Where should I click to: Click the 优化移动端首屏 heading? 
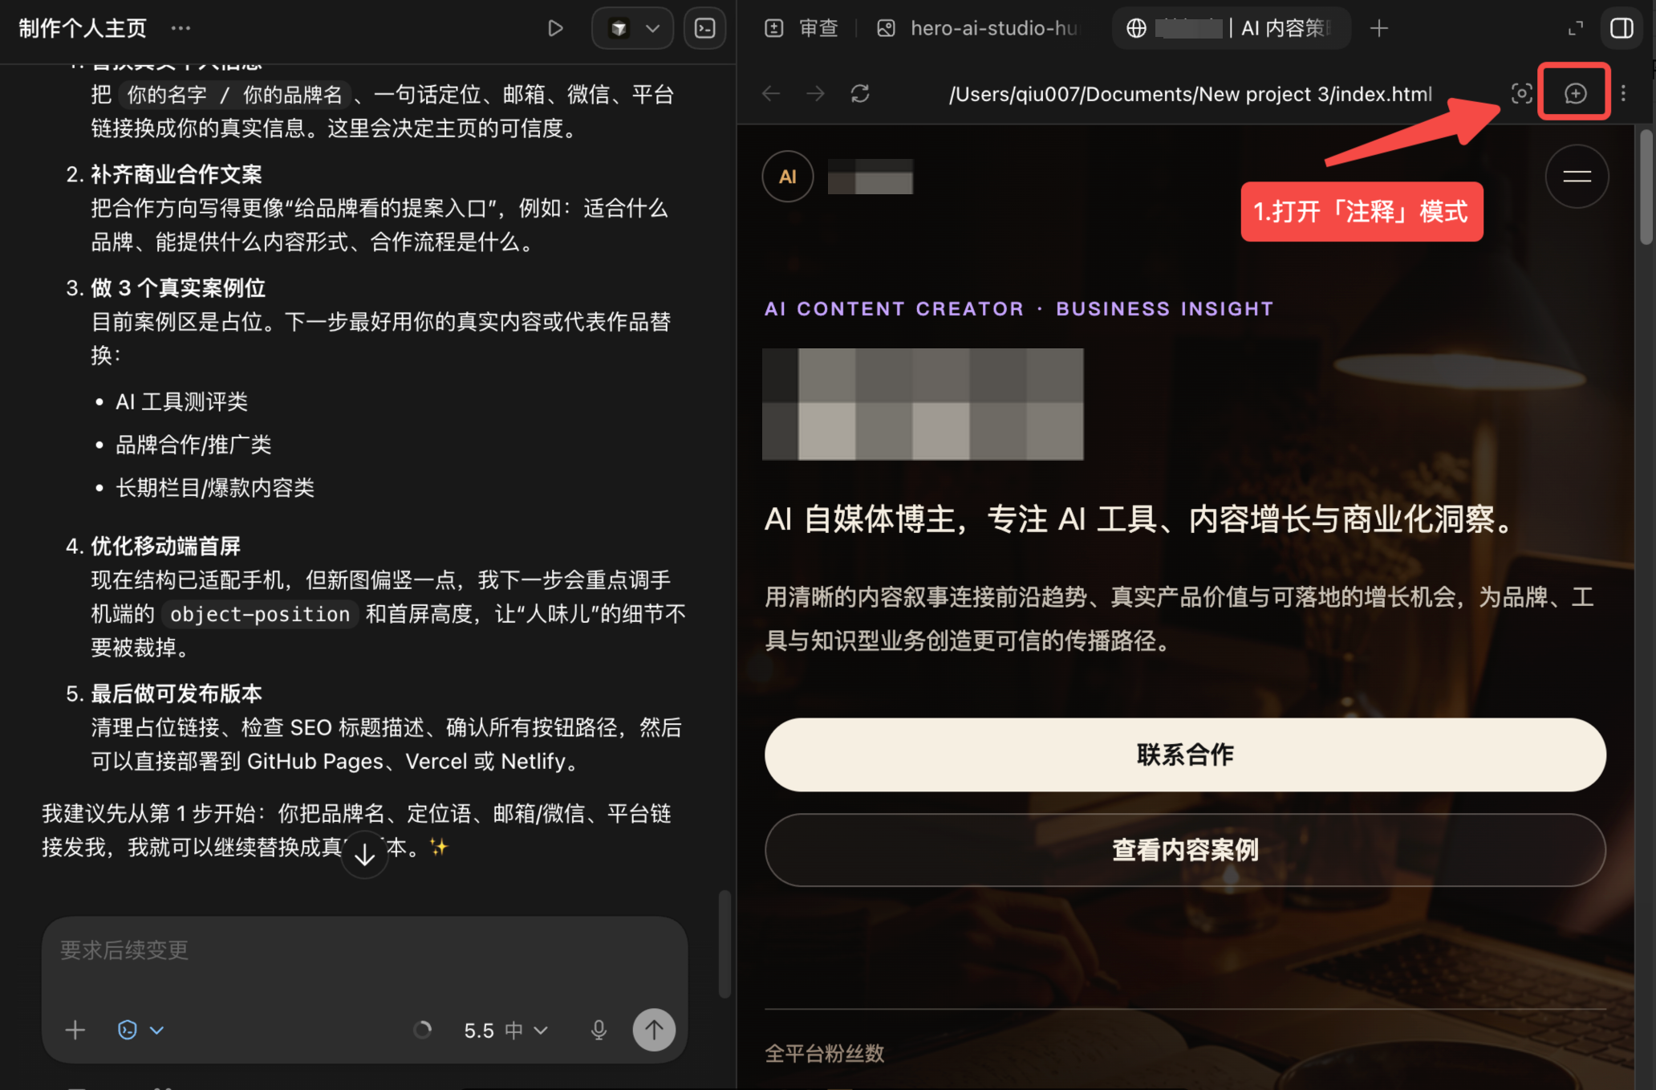coord(165,547)
